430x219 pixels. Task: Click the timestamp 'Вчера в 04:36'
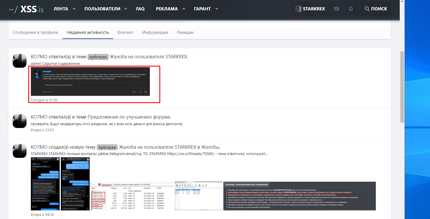coord(42,214)
